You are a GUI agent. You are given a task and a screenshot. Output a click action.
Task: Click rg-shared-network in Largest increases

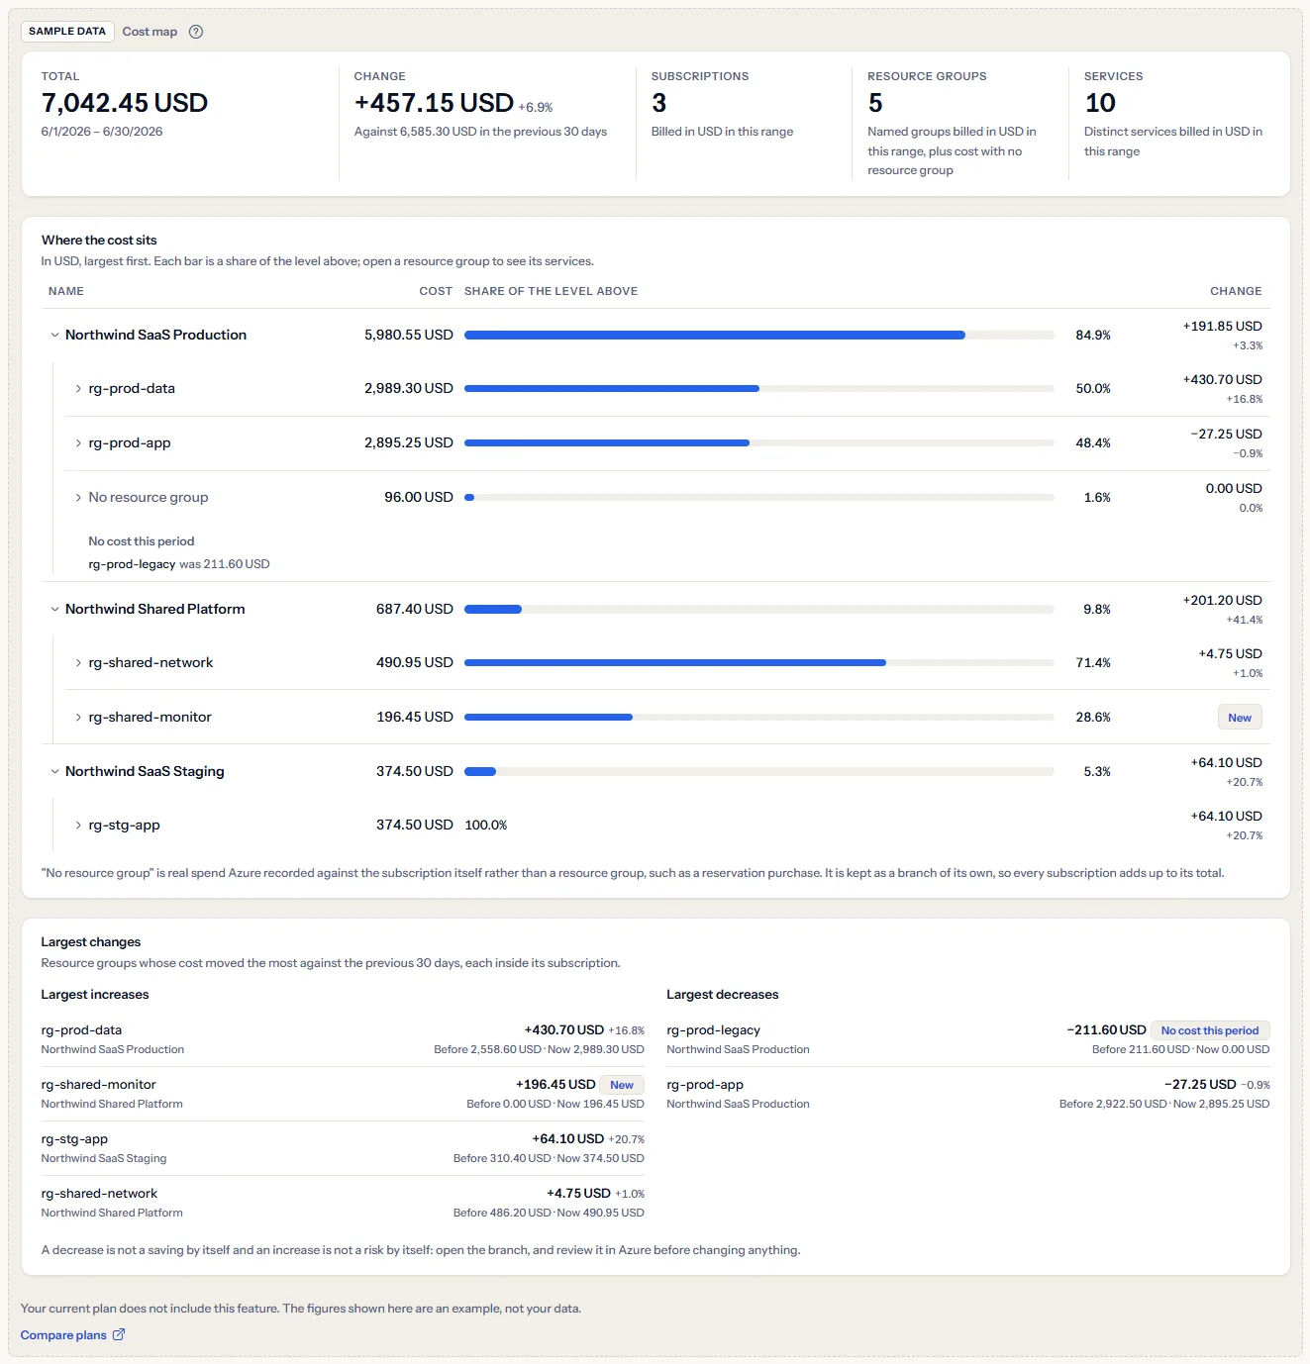pyautogui.click(x=99, y=1194)
